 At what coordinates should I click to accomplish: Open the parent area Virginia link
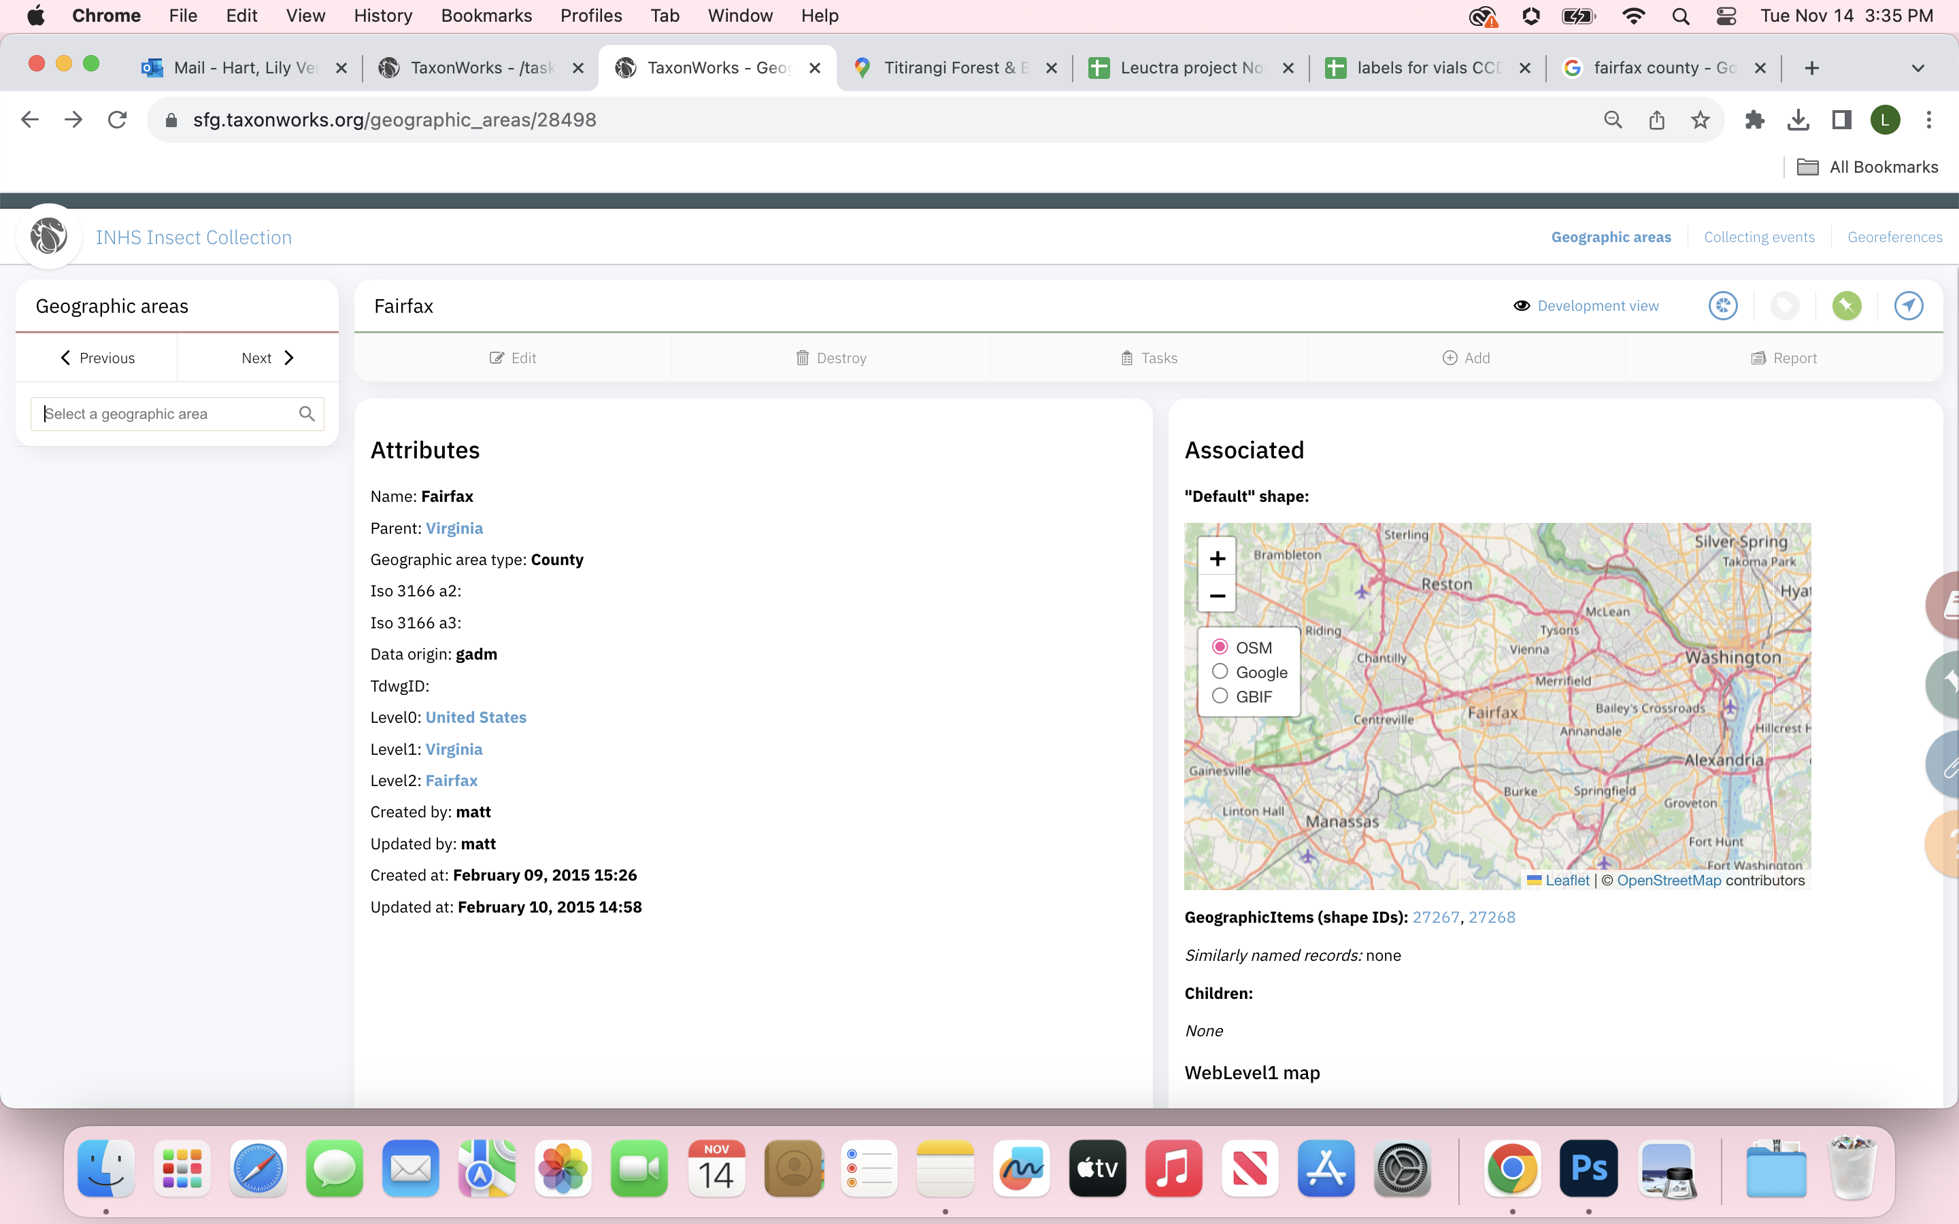click(x=454, y=528)
